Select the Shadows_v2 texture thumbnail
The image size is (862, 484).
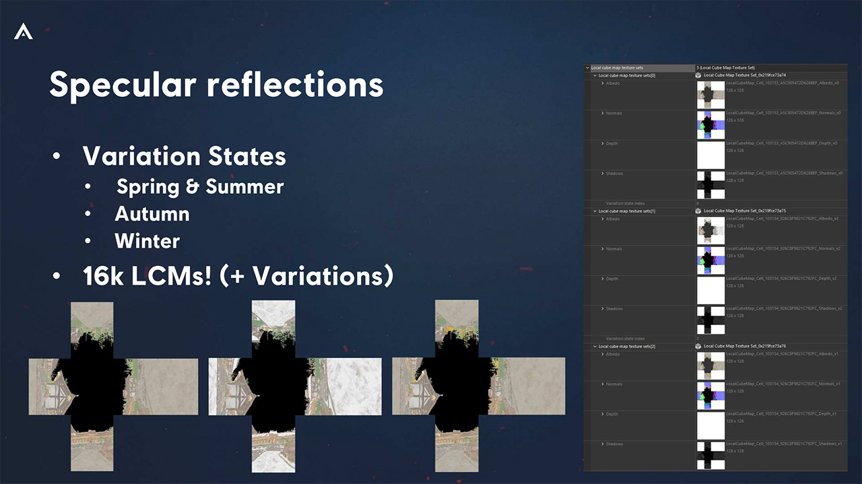(710, 320)
